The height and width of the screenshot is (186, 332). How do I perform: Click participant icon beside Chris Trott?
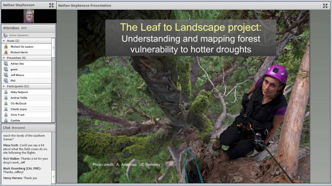[x=6, y=115]
